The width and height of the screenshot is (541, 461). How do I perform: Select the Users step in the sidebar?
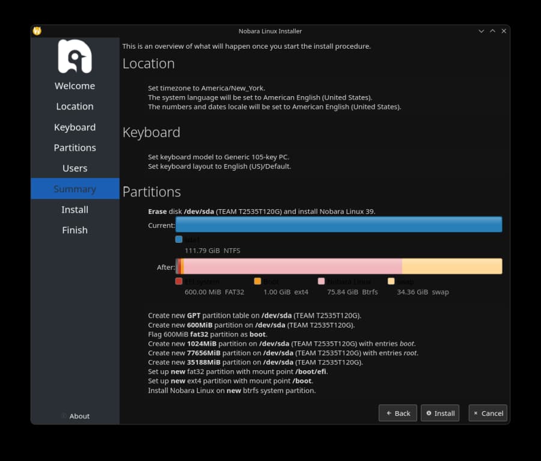click(x=75, y=168)
